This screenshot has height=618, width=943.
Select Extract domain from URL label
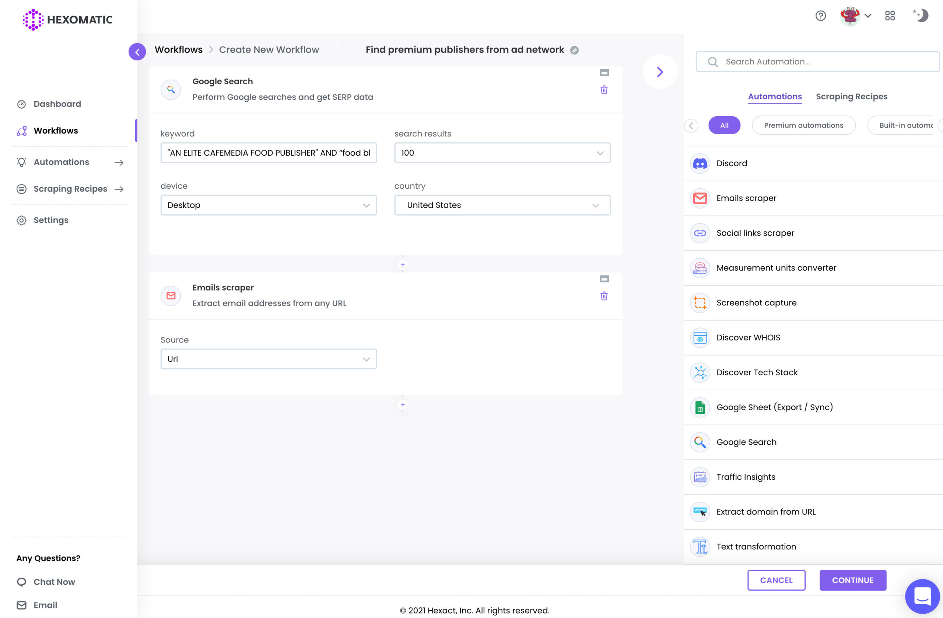pos(766,512)
